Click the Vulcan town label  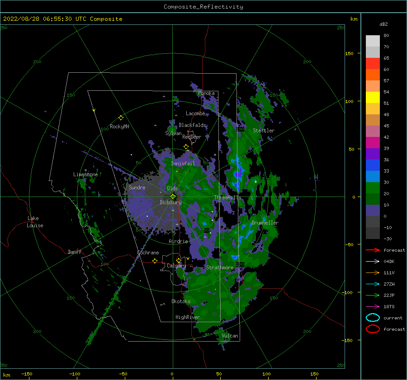(230, 336)
